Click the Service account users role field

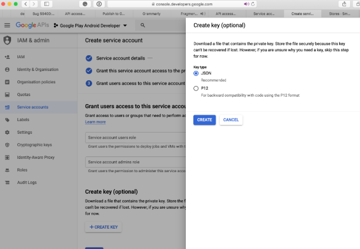click(x=136, y=137)
